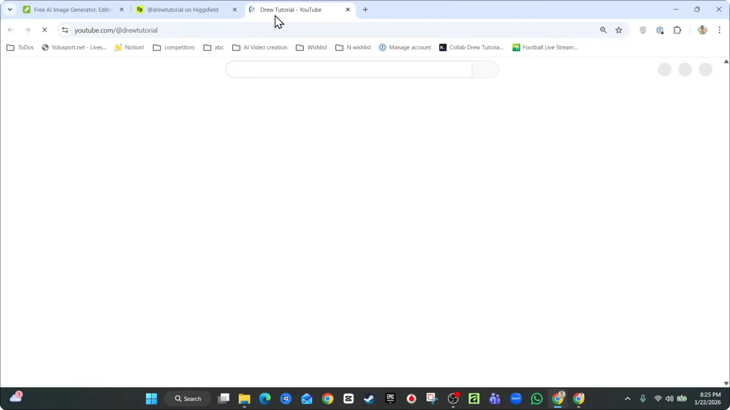Launch OBS Studio from the taskbar
Viewport: 730px width, 410px height.
point(453,399)
